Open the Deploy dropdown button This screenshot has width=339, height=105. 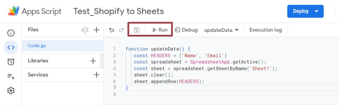pyautogui.click(x=305, y=12)
